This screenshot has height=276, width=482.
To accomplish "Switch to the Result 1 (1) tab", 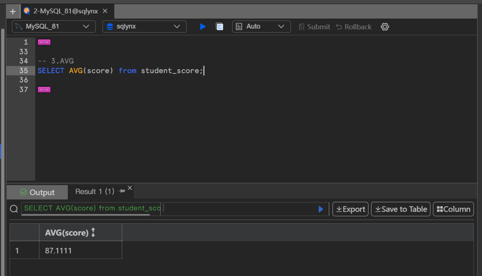I will [95, 192].
